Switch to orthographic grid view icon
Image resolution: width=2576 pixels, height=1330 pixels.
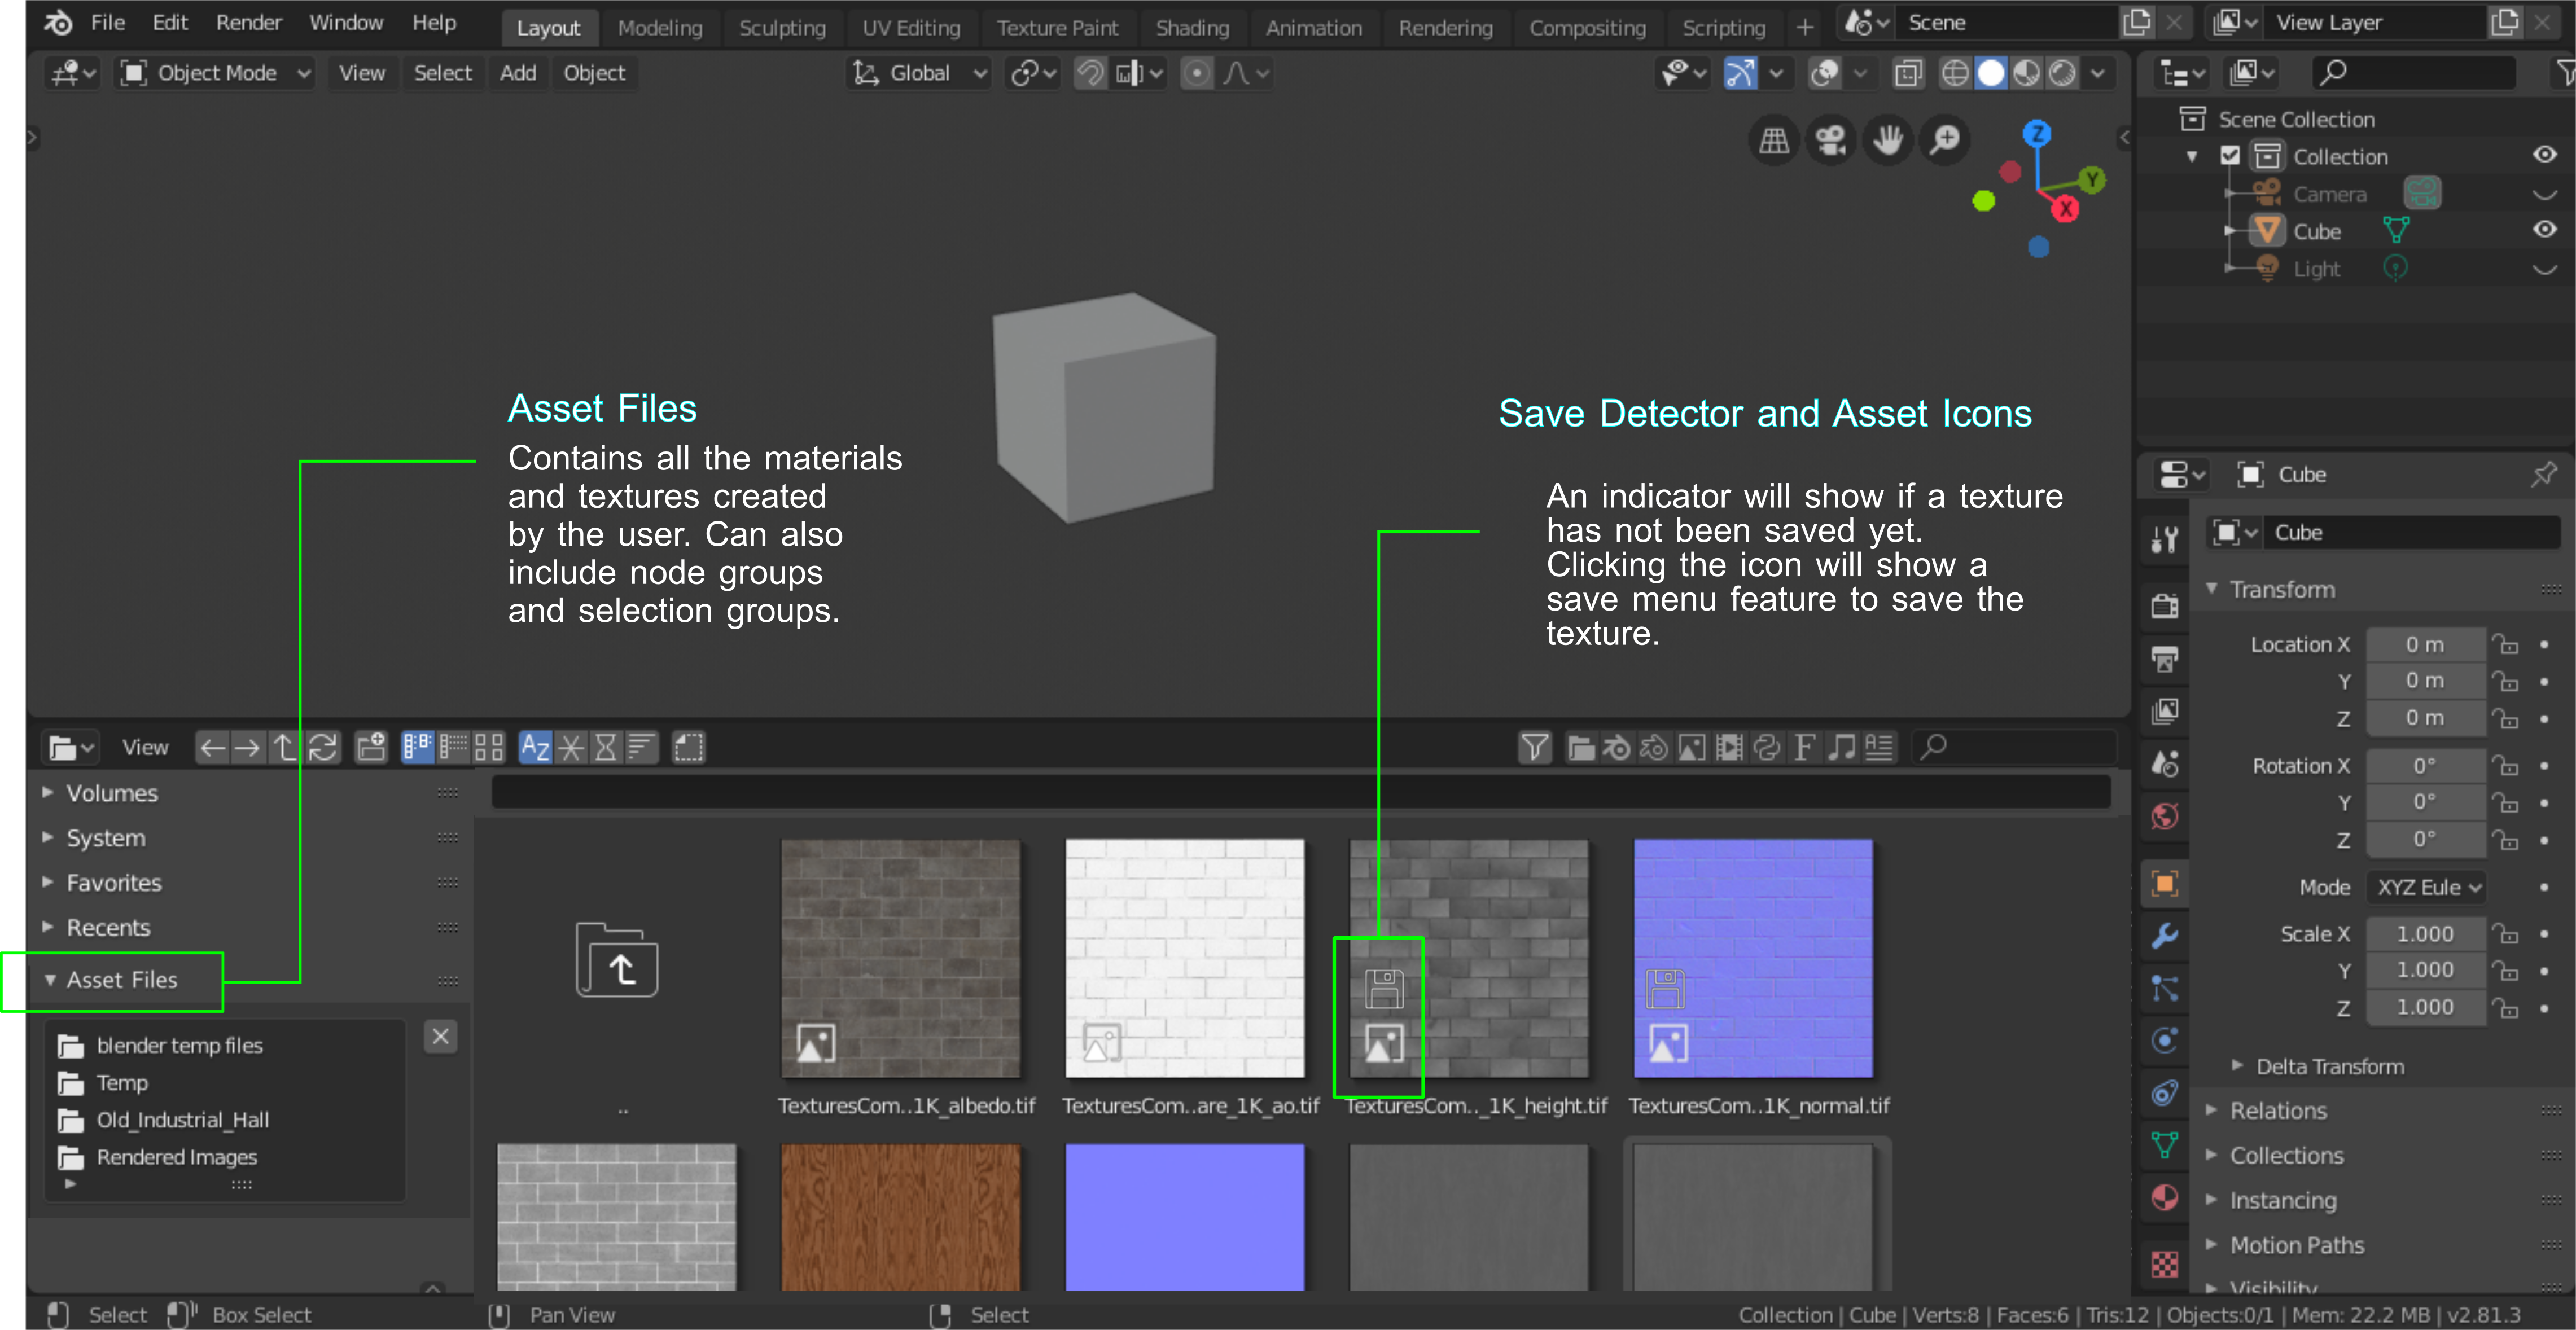pyautogui.click(x=1774, y=141)
